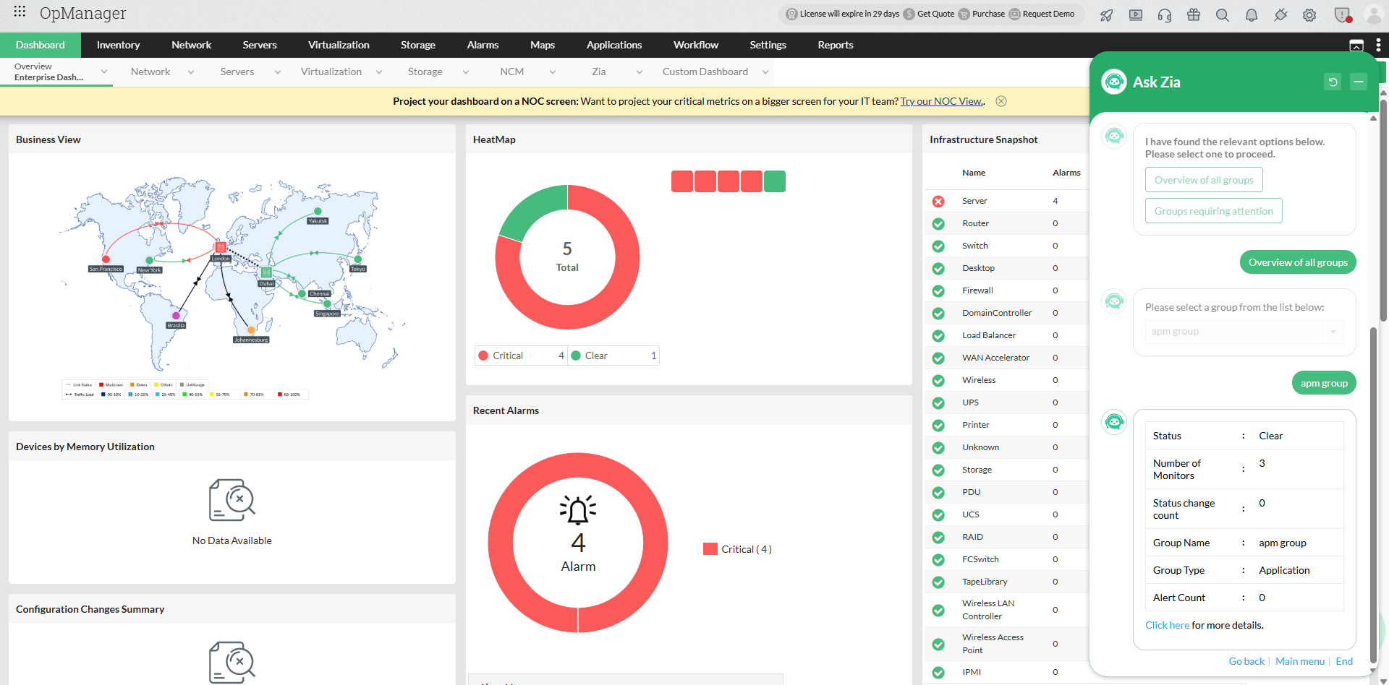Open the Workflow tab

pos(696,45)
